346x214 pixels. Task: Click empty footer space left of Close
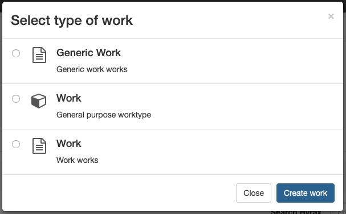pos(119,193)
